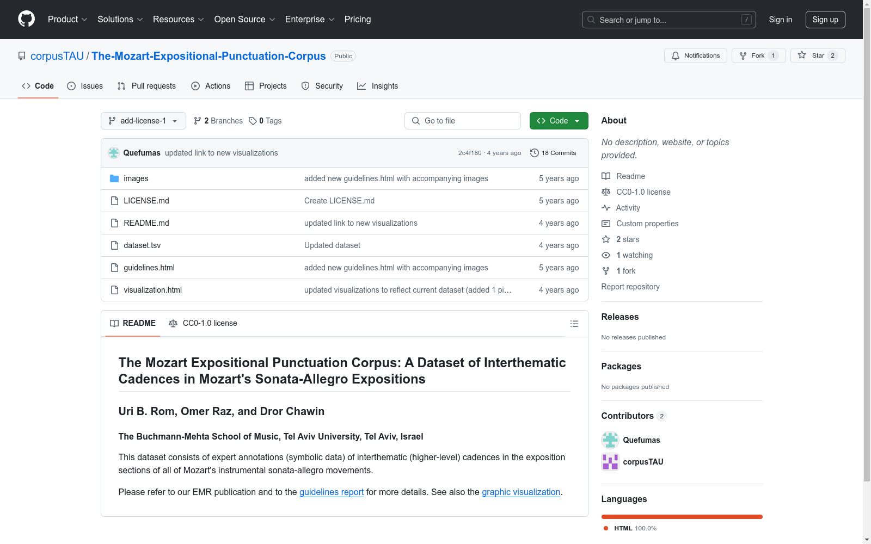The image size is (871, 544).
Task: Click the book icon next to Readme
Action: (606, 176)
